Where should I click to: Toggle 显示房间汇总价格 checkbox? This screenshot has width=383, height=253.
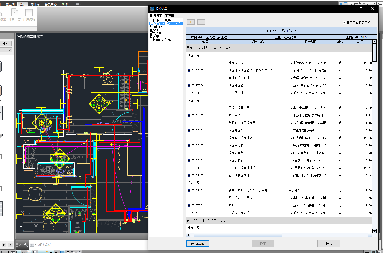coord(344,23)
